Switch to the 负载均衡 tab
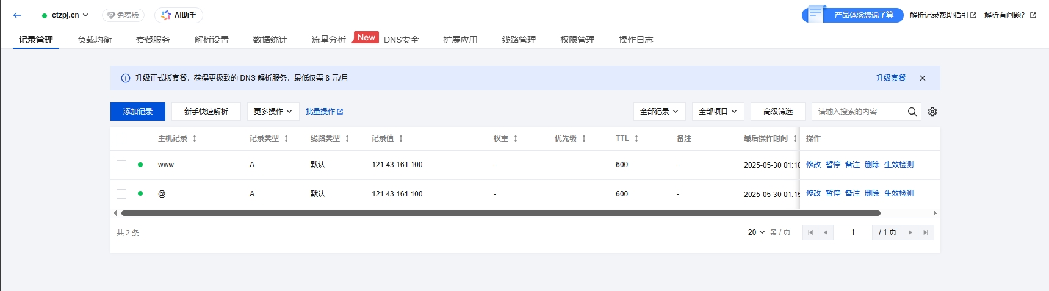The height and width of the screenshot is (291, 1049). pyautogui.click(x=95, y=40)
